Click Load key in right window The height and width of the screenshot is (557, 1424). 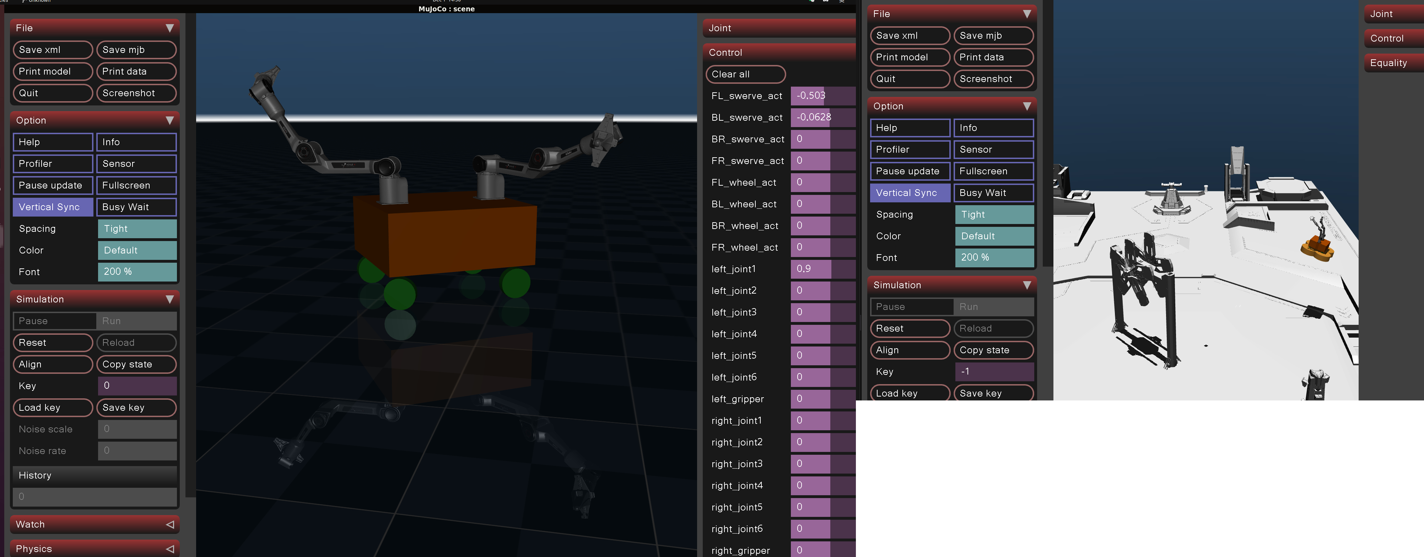910,393
